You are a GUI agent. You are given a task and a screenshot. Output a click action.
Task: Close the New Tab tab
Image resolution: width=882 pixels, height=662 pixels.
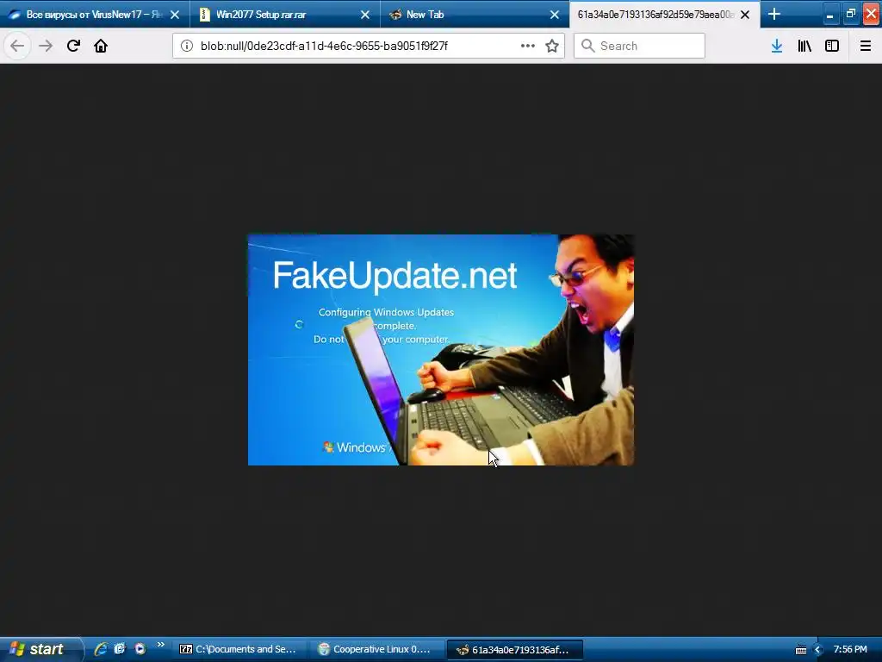coord(555,15)
